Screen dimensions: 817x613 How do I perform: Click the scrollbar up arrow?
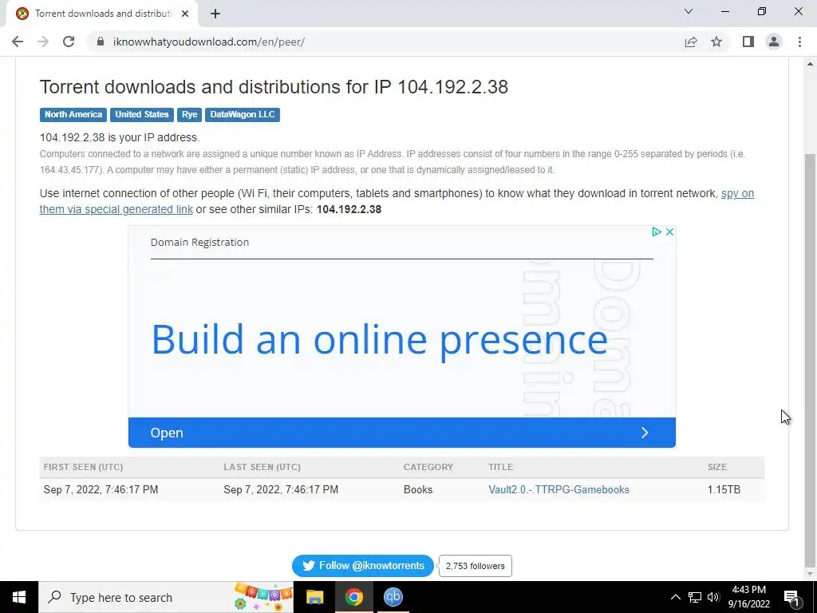(810, 64)
